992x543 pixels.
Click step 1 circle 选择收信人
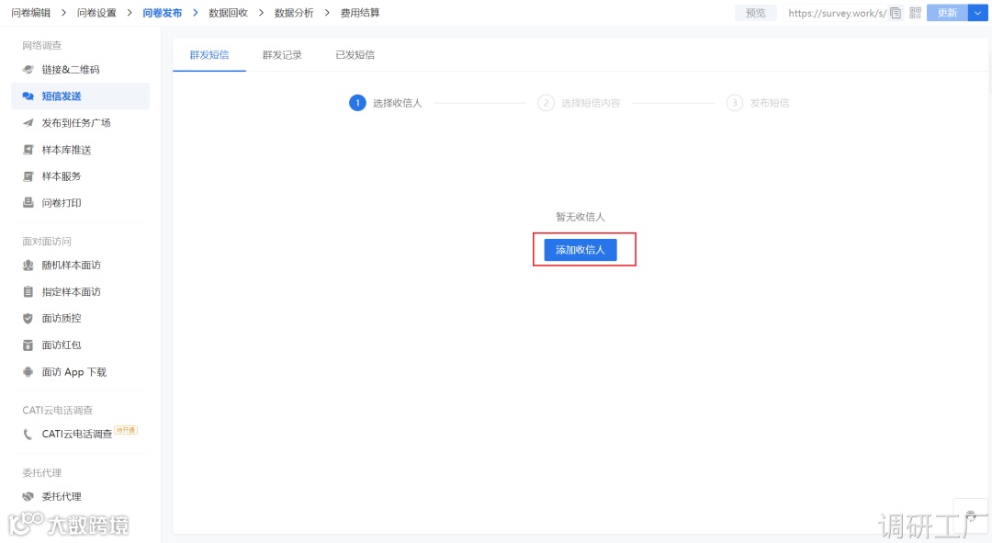pyautogui.click(x=357, y=103)
